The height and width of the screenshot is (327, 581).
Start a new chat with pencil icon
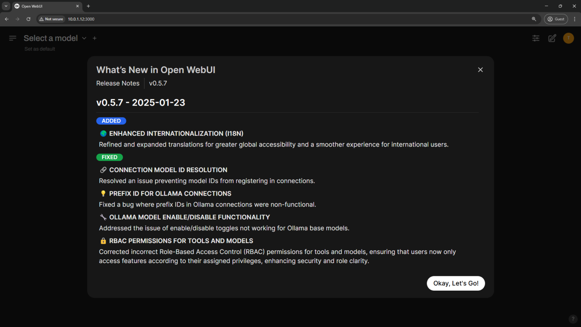pos(552,38)
